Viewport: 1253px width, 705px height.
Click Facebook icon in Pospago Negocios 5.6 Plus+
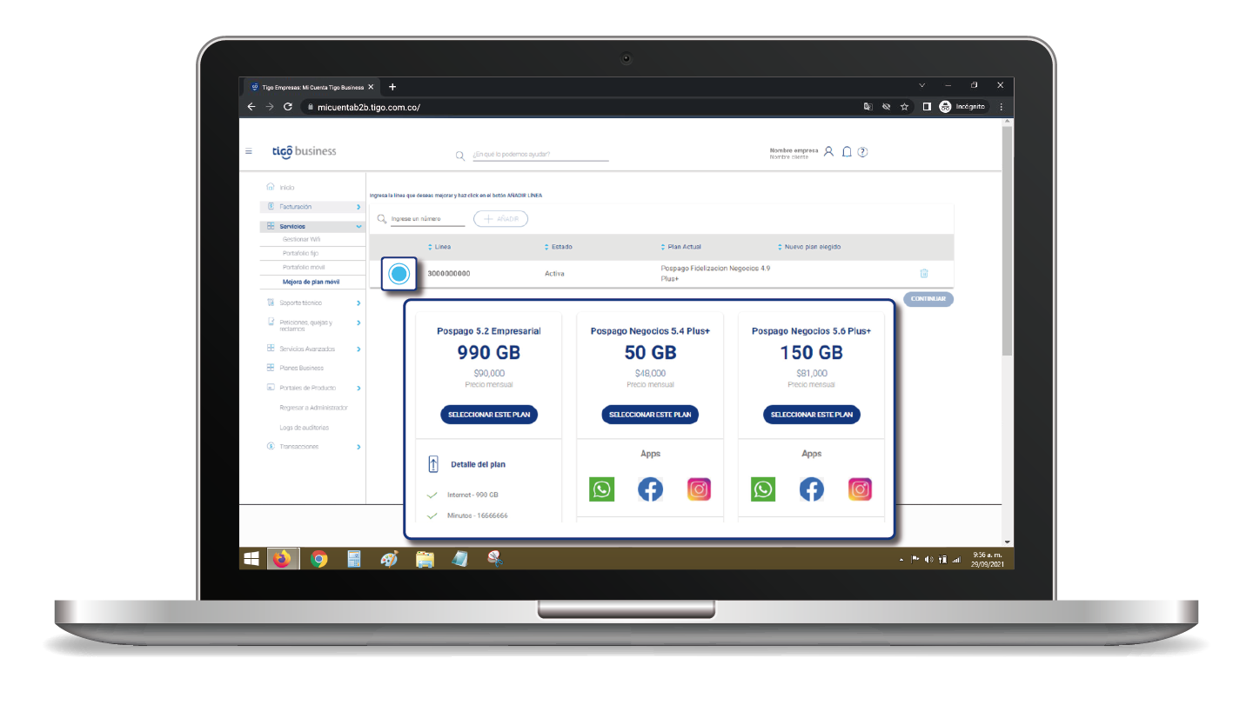click(x=812, y=489)
